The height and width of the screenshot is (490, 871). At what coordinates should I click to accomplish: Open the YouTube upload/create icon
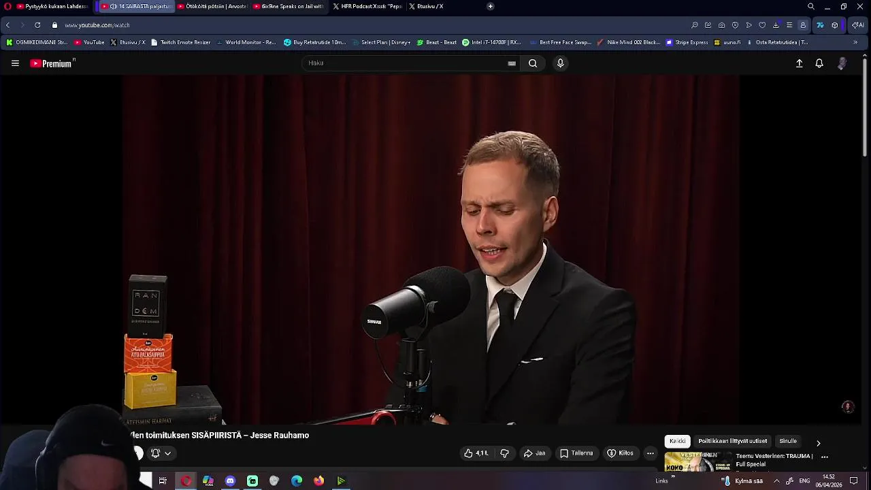(x=799, y=63)
